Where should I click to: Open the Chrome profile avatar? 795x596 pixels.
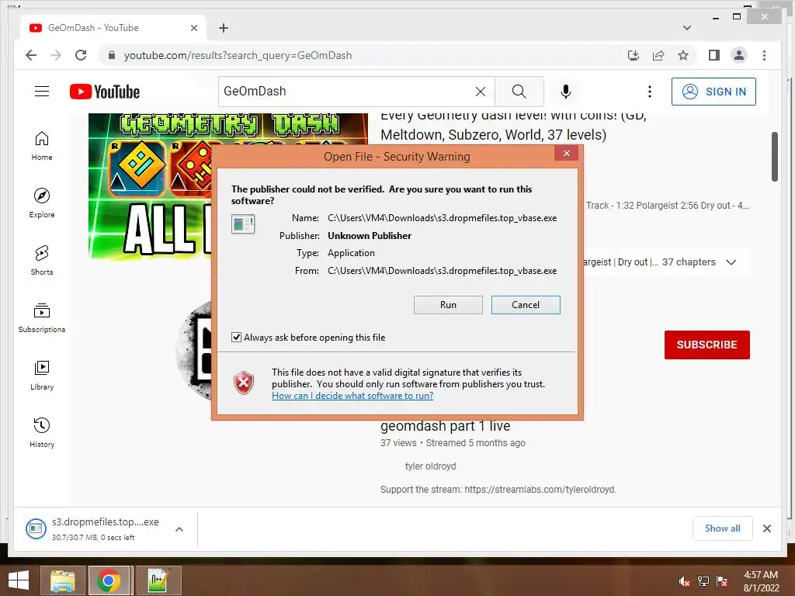coord(739,55)
